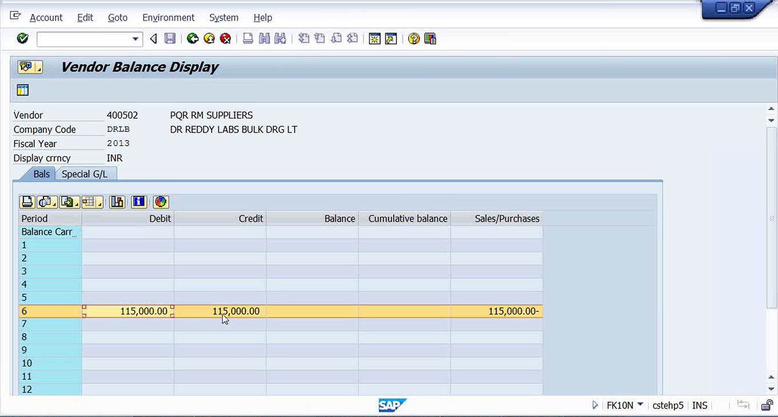Viewport: 778px width, 417px height.
Task: Click the table icon below the title
Action: pos(23,90)
